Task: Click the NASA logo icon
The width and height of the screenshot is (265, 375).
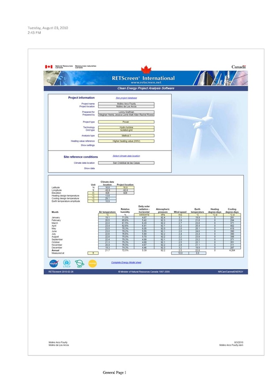Action: tap(54, 263)
